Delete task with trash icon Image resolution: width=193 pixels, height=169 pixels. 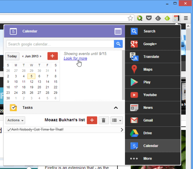click(x=104, y=120)
